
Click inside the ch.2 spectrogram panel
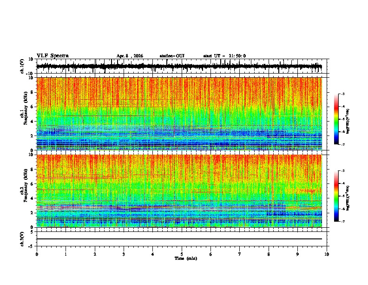(179, 191)
